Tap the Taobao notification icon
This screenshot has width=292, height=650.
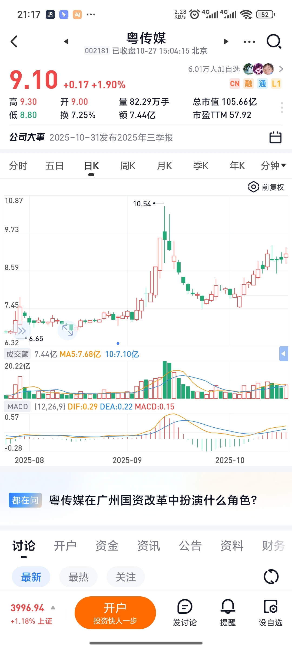(77, 14)
